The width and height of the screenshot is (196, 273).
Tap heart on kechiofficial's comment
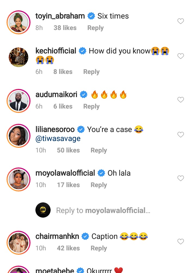click(x=181, y=56)
